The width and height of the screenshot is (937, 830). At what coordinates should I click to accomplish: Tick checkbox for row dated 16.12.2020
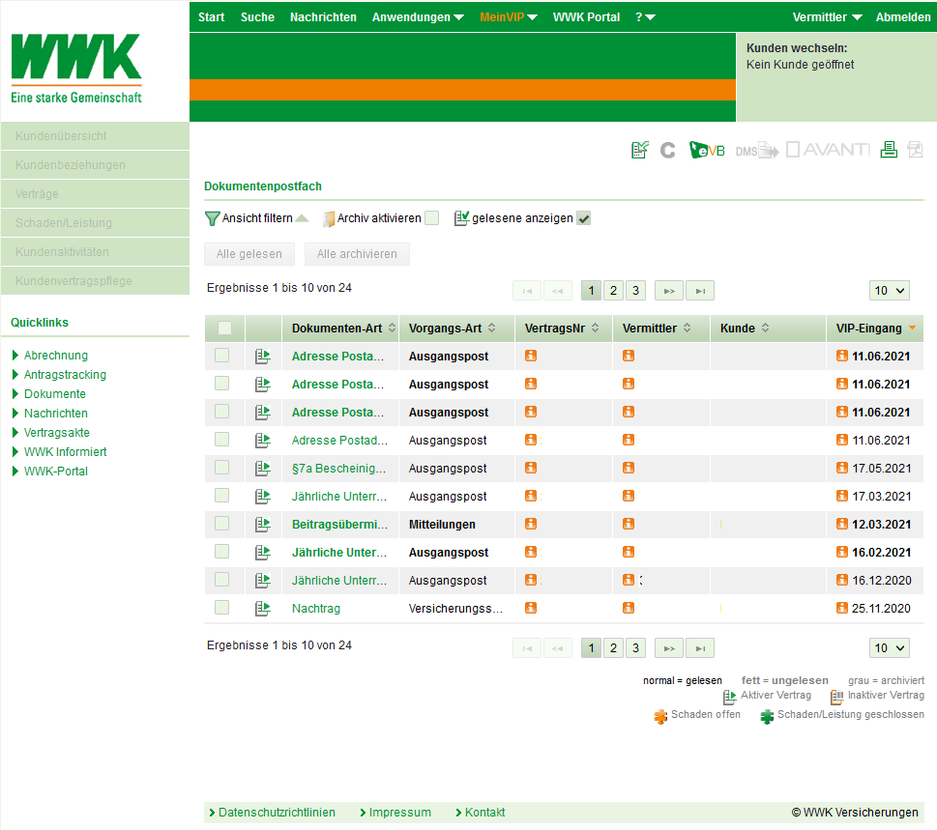[x=221, y=580]
